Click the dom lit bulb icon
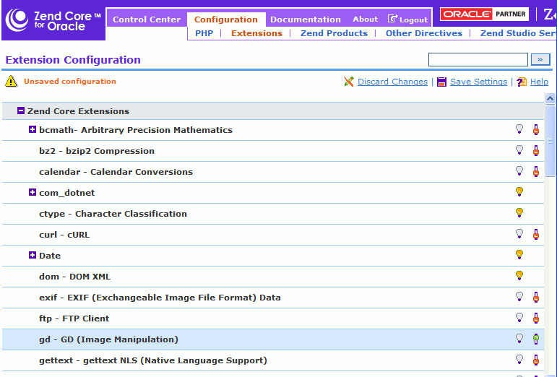Image resolution: width=557 pixels, height=377 pixels. 519,275
